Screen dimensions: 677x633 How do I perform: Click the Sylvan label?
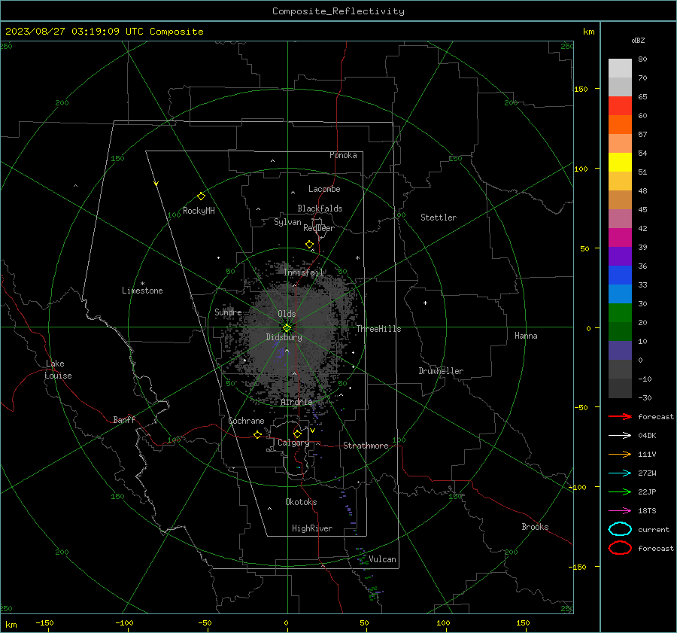pos(287,222)
